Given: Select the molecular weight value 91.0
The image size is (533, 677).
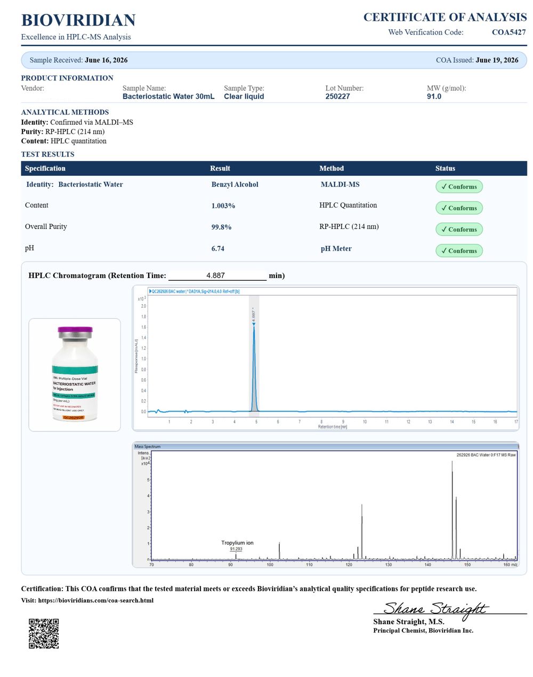Looking at the screenshot, I should tap(434, 96).
